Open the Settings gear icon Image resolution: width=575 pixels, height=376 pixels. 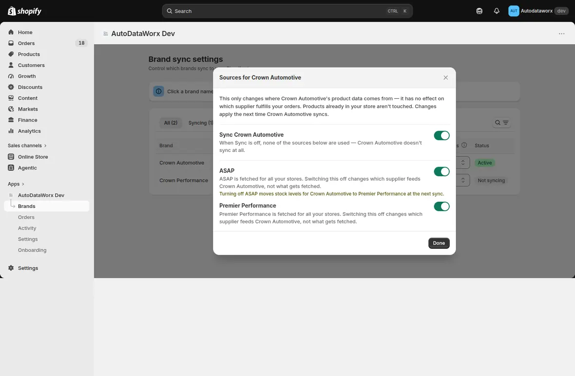point(11,268)
